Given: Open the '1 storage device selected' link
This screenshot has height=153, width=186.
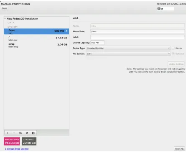Looking at the screenshot, I should coord(17,149).
